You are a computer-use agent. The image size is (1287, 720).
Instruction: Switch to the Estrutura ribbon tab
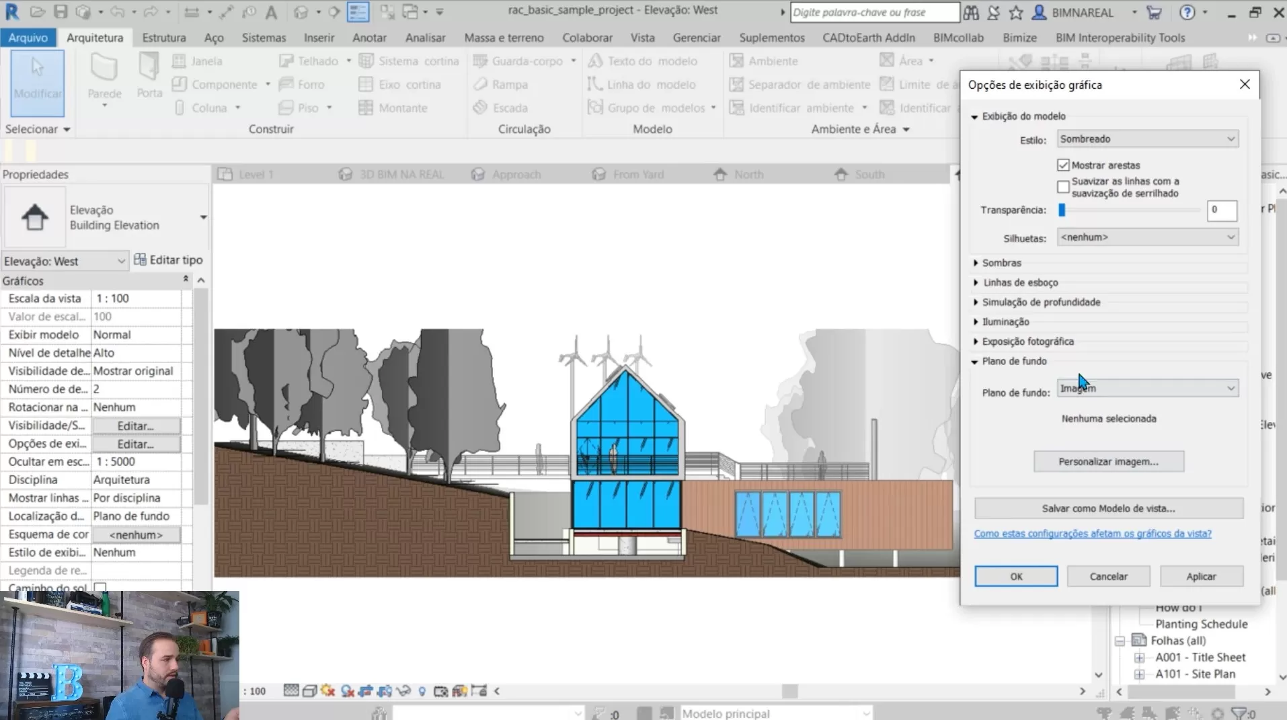coord(163,38)
